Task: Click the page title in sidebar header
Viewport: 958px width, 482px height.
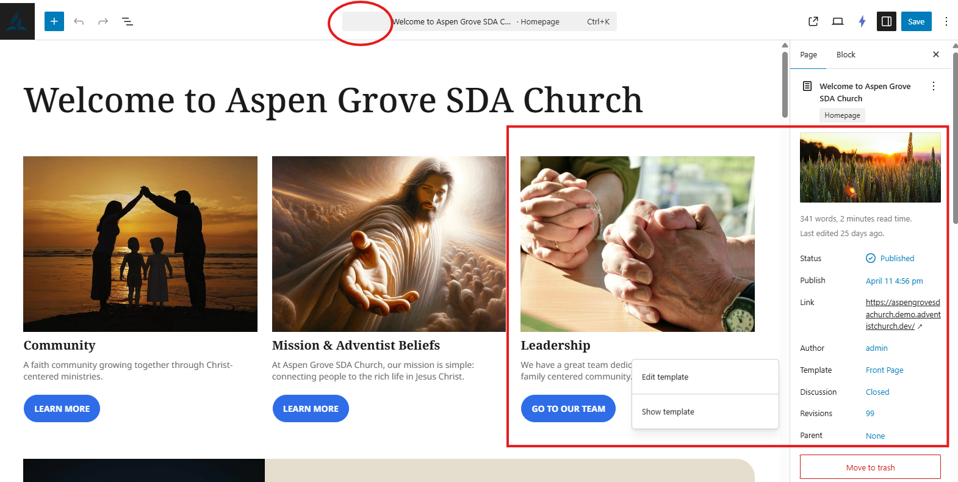Action: (x=865, y=92)
